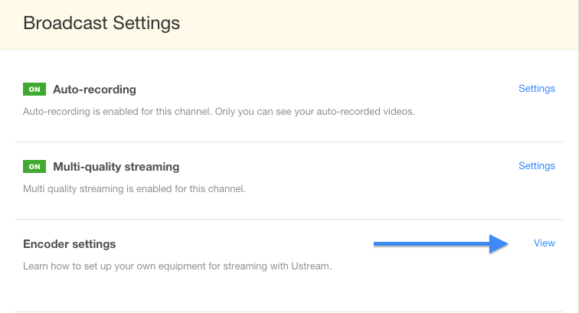Click the blue arrow's triangular arrowhead
This screenshot has height=313, width=579.
pos(499,243)
